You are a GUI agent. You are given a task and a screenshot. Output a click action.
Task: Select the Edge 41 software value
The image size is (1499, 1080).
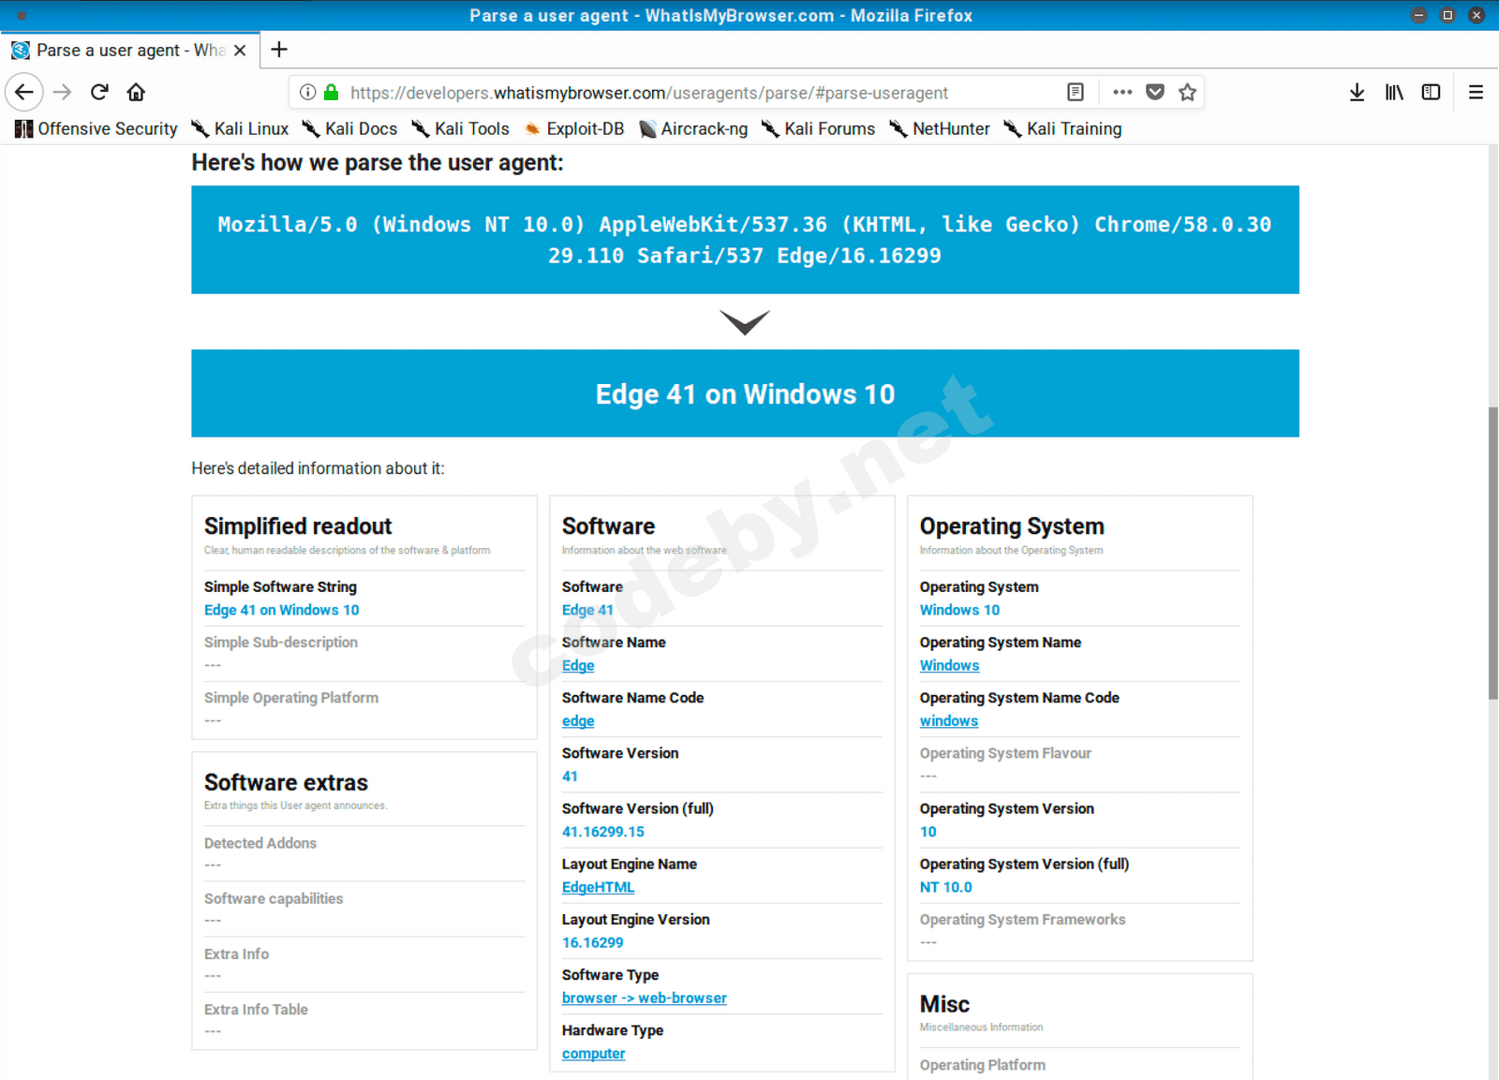pos(587,610)
